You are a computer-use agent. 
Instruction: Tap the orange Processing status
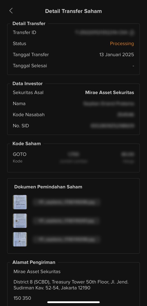pyautogui.click(x=122, y=44)
